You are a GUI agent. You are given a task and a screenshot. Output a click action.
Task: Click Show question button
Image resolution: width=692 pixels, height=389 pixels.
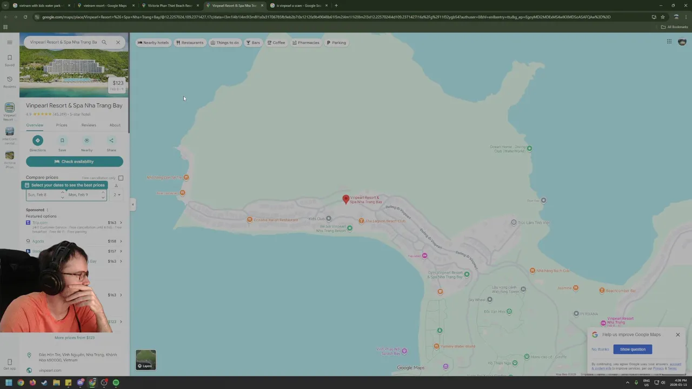click(x=633, y=349)
